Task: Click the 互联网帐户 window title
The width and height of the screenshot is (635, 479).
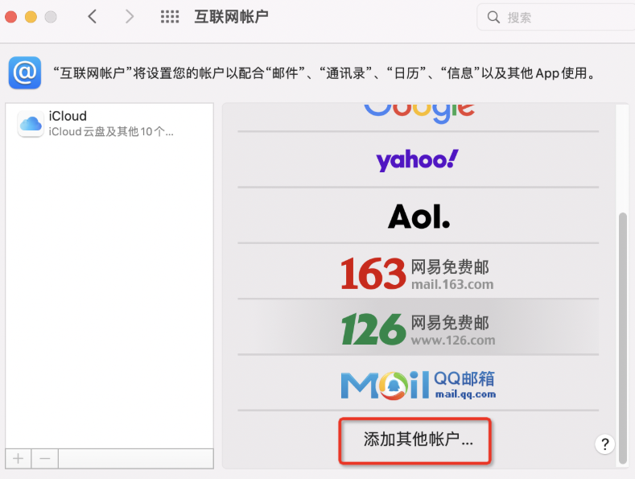Action: pyautogui.click(x=231, y=17)
